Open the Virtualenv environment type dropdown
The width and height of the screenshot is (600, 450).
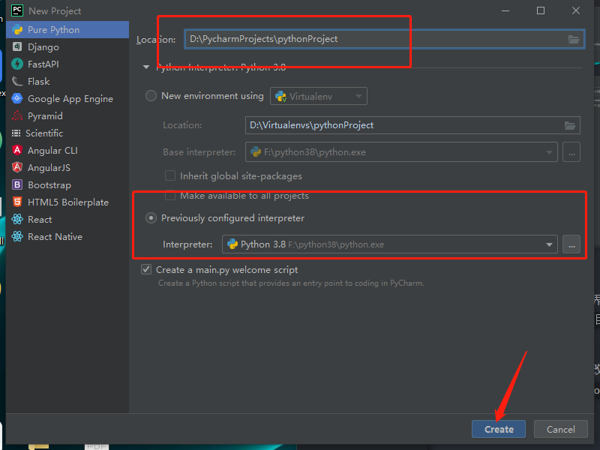318,96
